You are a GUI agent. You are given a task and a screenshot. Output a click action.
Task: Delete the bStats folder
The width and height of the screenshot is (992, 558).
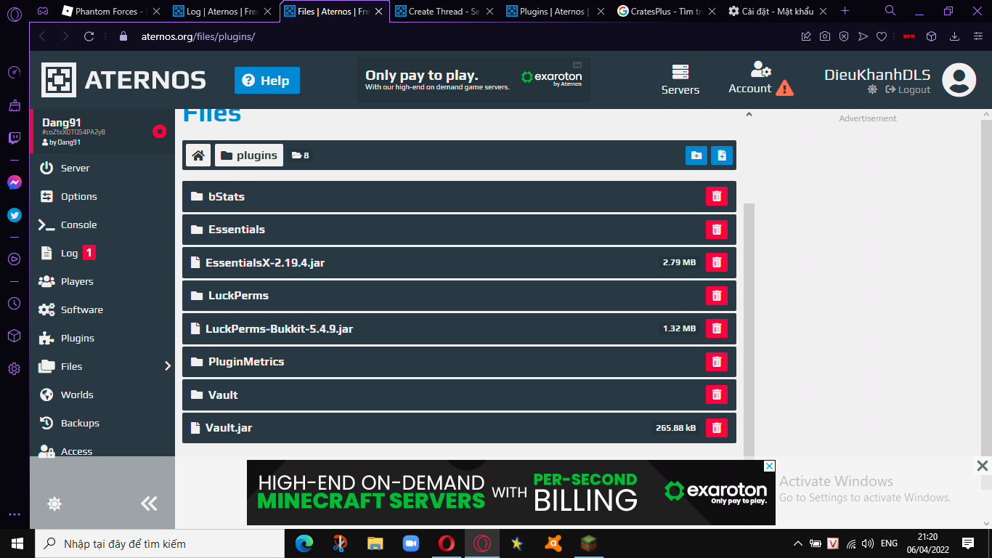[716, 196]
